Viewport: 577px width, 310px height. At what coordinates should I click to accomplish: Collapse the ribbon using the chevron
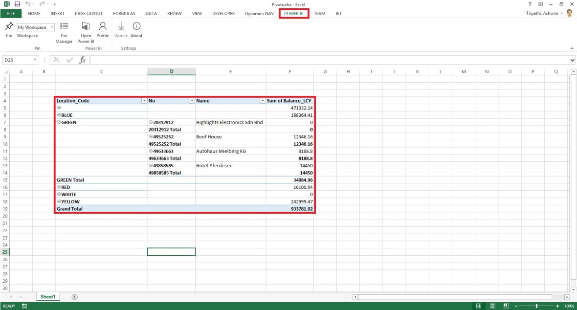click(572, 48)
